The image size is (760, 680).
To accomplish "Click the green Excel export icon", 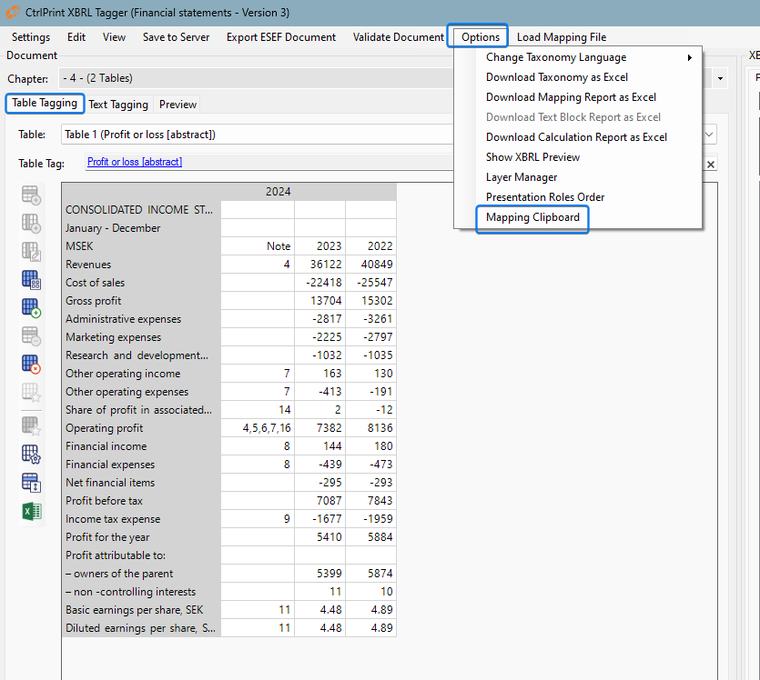I will 32,511.
